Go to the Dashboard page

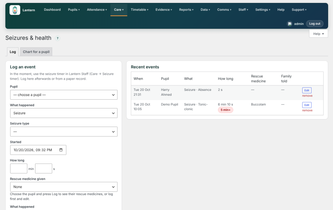click(x=52, y=9)
